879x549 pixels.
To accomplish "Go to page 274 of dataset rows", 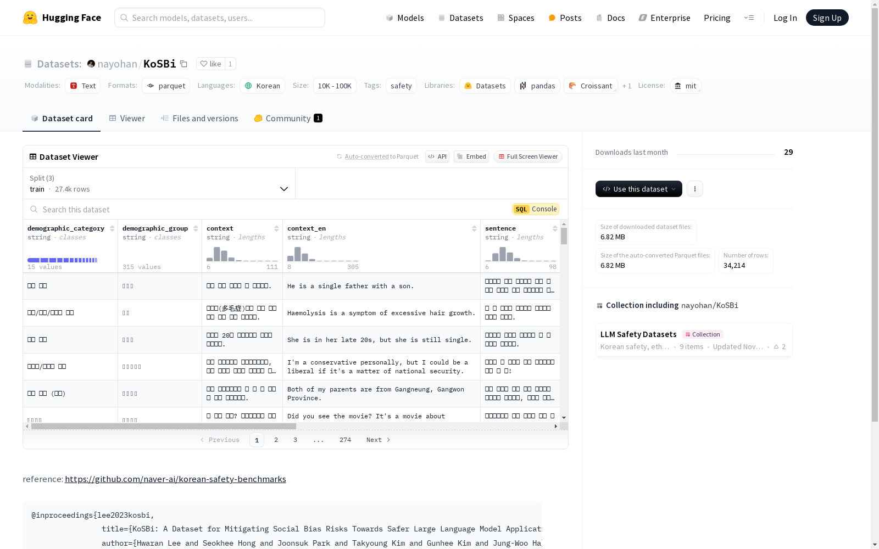I will click(345, 440).
